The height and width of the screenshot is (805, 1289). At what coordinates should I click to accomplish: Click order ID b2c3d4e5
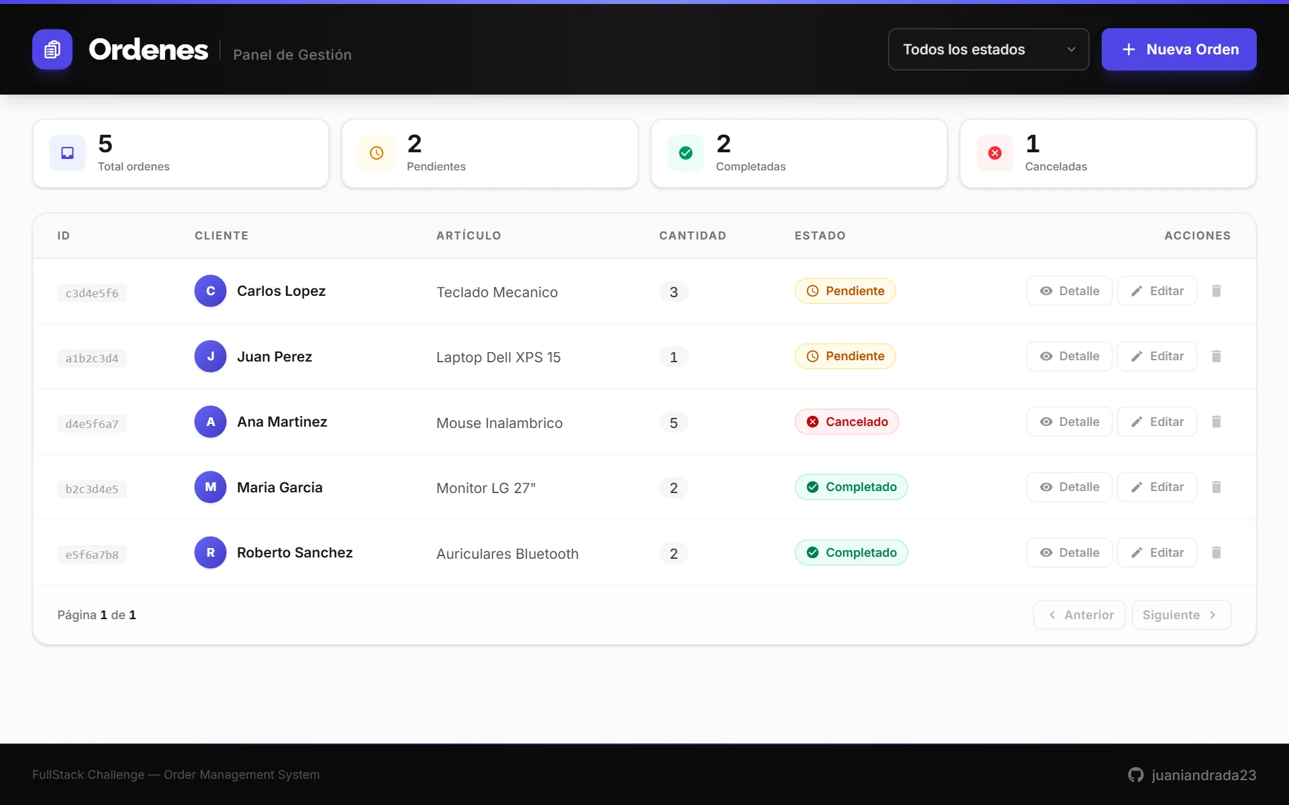pyautogui.click(x=92, y=489)
